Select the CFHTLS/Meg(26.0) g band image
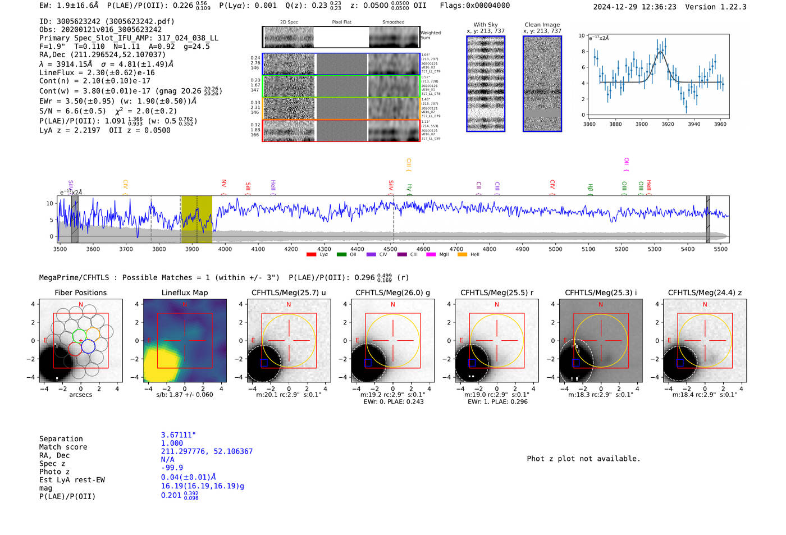Image resolution: width=786 pixels, height=535 pixels. point(393,341)
